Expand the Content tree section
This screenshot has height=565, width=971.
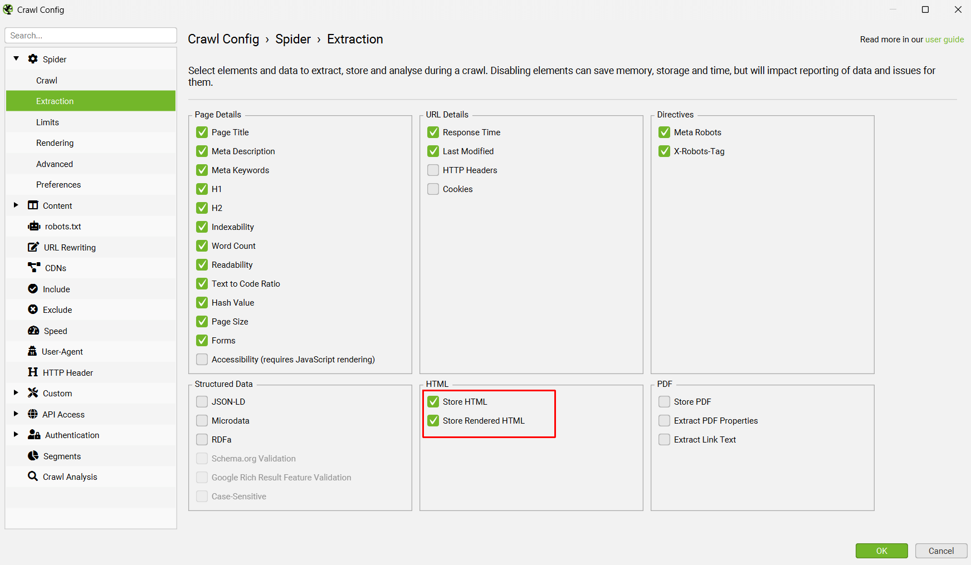(16, 205)
